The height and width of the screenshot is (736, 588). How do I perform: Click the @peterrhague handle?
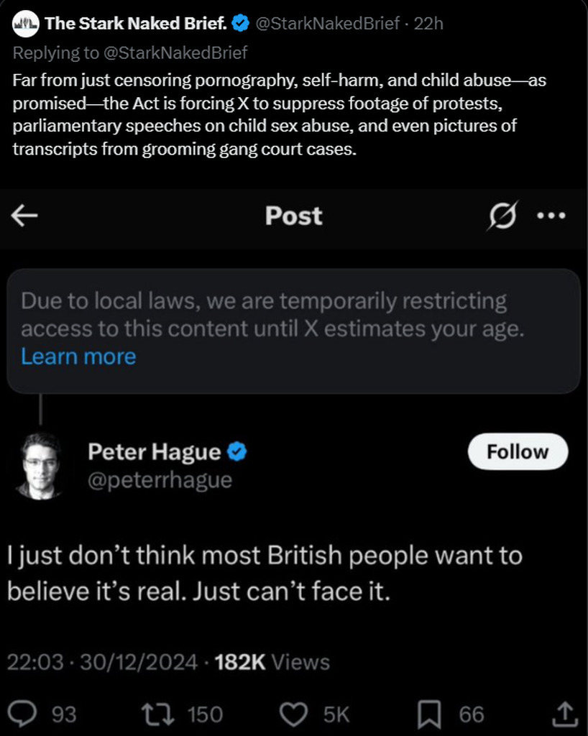click(x=160, y=479)
